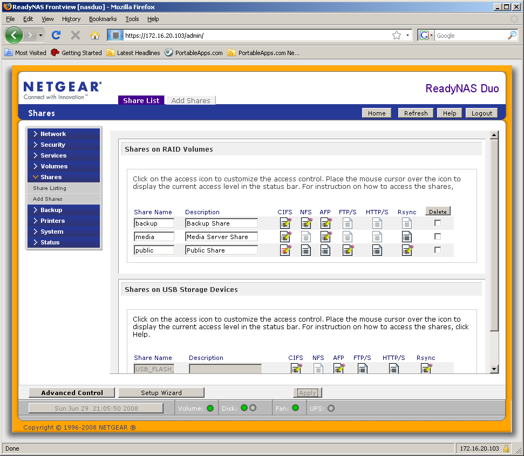
Task: Open Rsync access icon for USB_FLASH share
Action: [x=426, y=369]
